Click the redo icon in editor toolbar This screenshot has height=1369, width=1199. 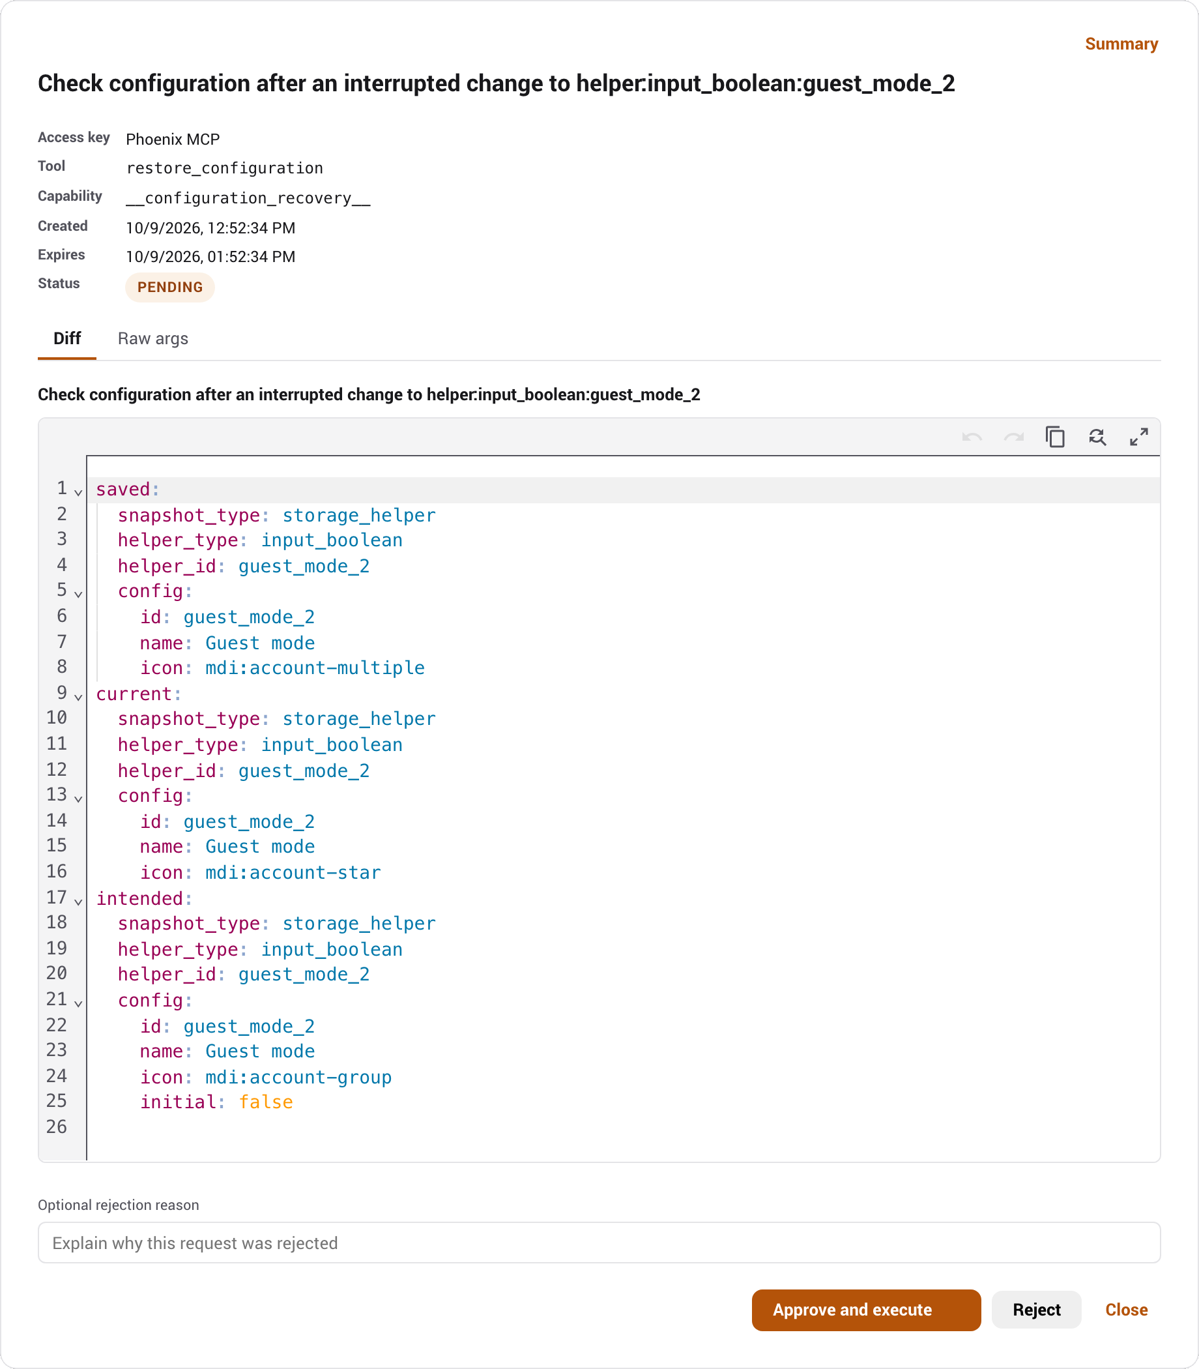point(1014,437)
